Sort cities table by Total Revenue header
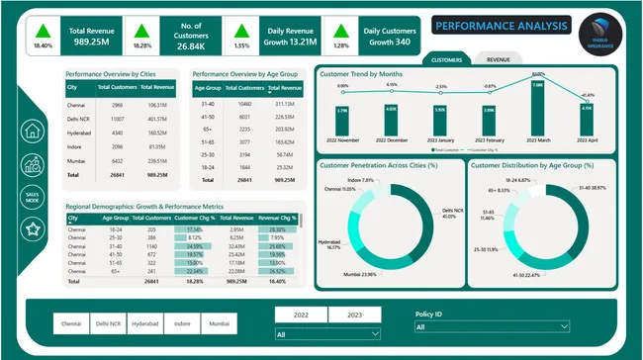 point(157,87)
